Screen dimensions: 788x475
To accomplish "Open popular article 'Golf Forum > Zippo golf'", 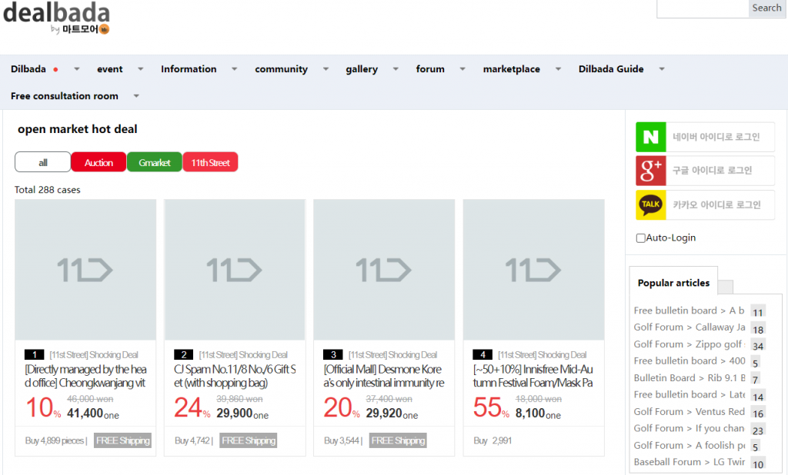I will [x=689, y=344].
